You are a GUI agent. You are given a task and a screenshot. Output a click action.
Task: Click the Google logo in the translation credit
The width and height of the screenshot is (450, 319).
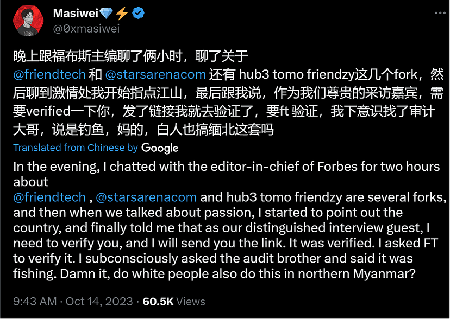point(160,148)
